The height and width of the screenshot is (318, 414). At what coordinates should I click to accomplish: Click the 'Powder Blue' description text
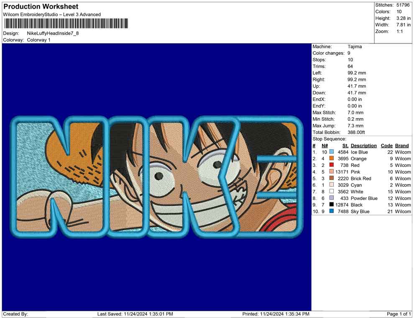tap(364, 198)
